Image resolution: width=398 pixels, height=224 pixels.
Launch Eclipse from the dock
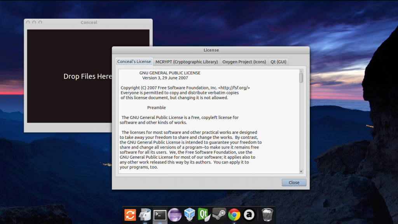(175, 214)
